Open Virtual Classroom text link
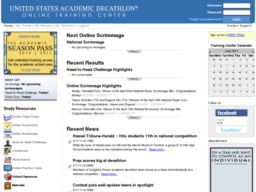Viewport: 256px width, 192px height. click(x=25, y=176)
